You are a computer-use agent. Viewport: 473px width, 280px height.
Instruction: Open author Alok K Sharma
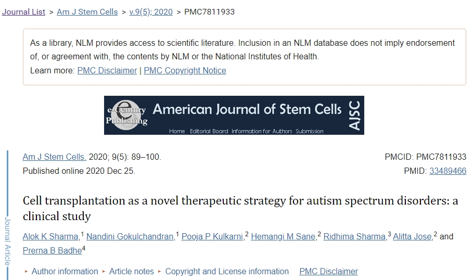pos(50,236)
